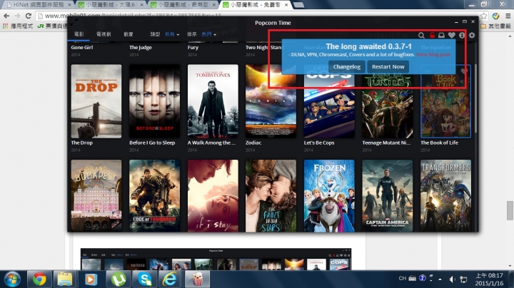Switch to the 電影 movies tab
514x288 pixels.
coord(79,34)
